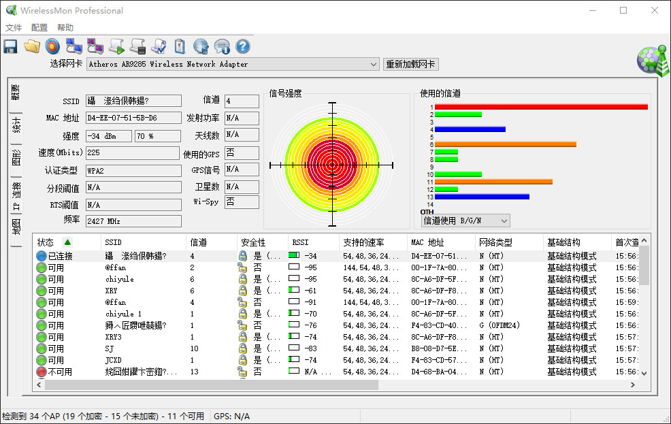Click the connect computers toolbar icon
This screenshot has height=424, width=671.
(x=73, y=46)
